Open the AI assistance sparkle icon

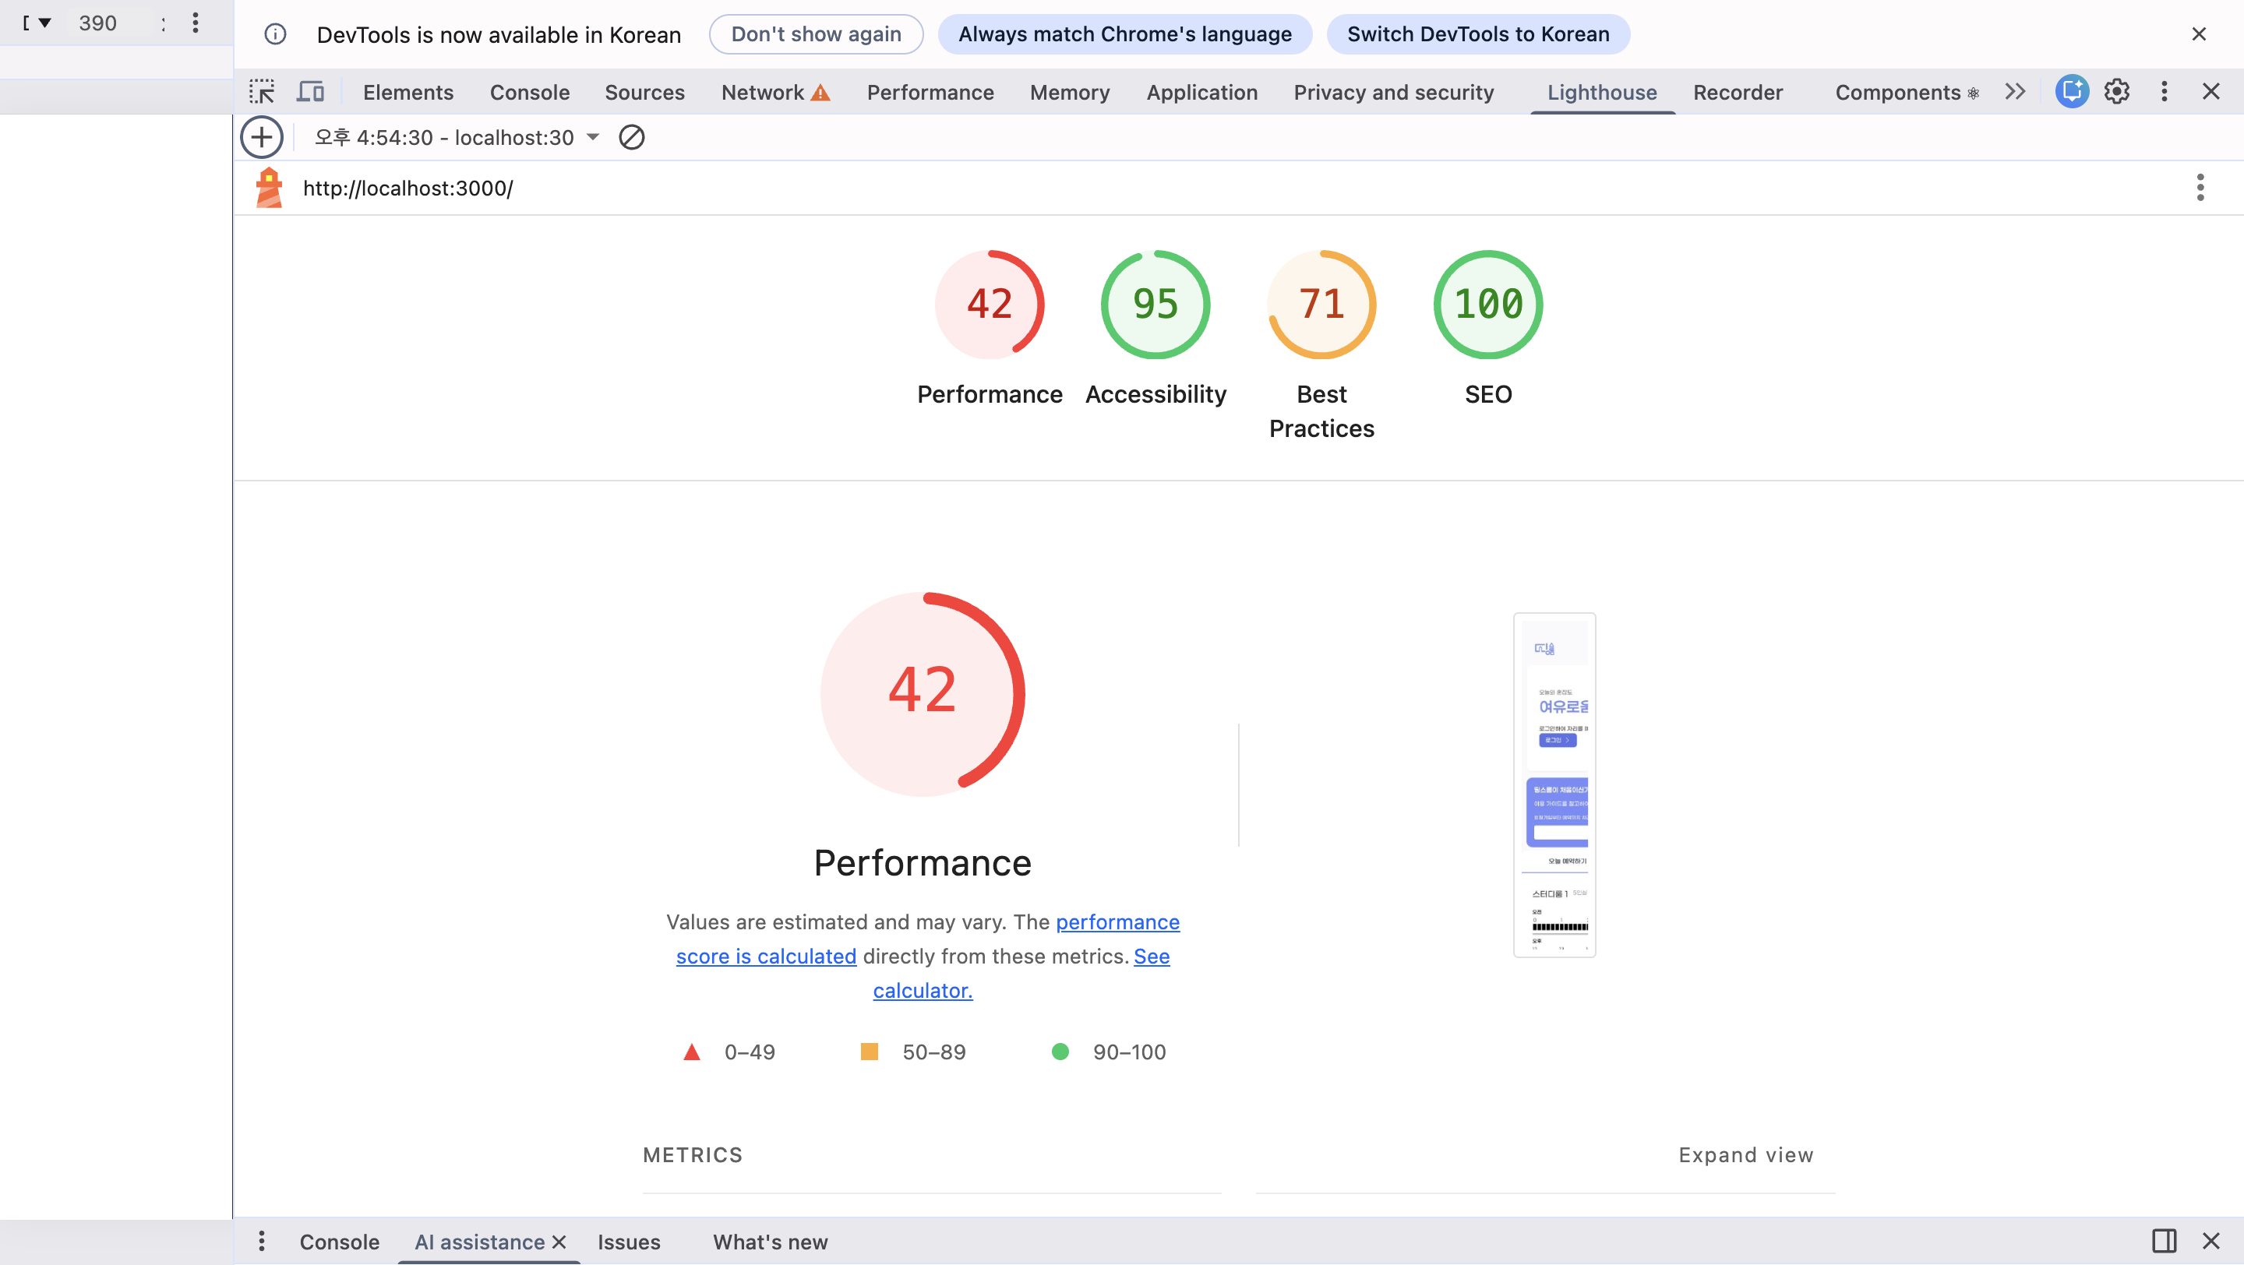2072,91
